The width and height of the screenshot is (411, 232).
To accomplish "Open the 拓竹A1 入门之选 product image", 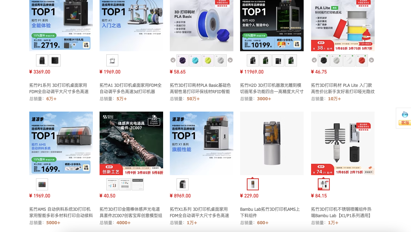I will (131, 25).
